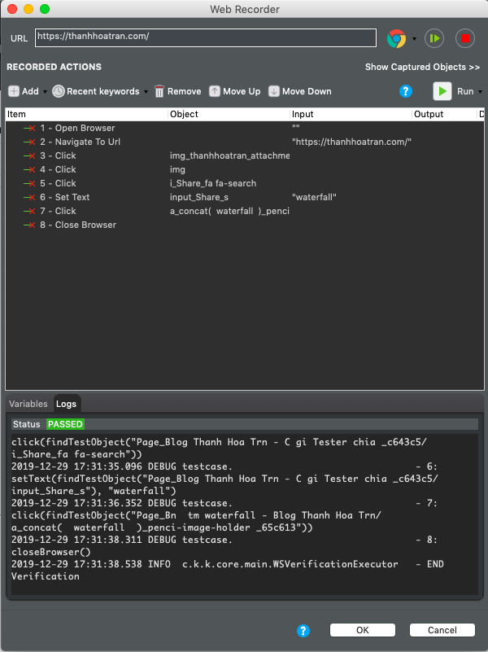Click the closeBrowser() log line

(x=50, y=552)
